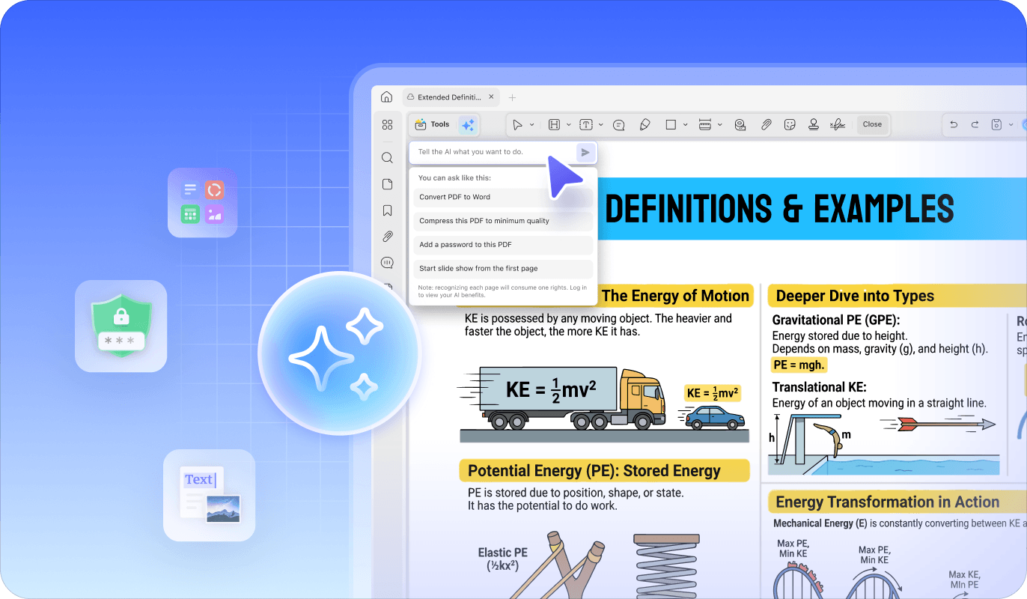Open the Text Box tool dropdown

click(x=601, y=125)
